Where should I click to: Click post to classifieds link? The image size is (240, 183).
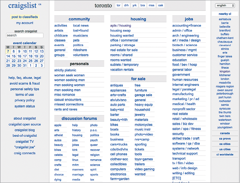pos(25,17)
